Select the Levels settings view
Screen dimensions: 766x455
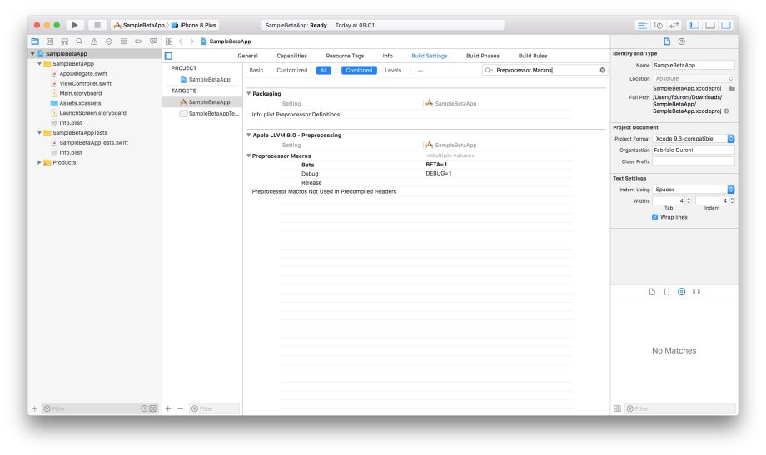(393, 71)
